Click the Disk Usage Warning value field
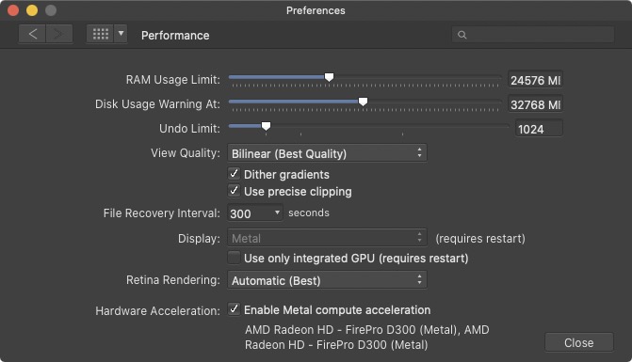632x362 pixels. tap(535, 104)
